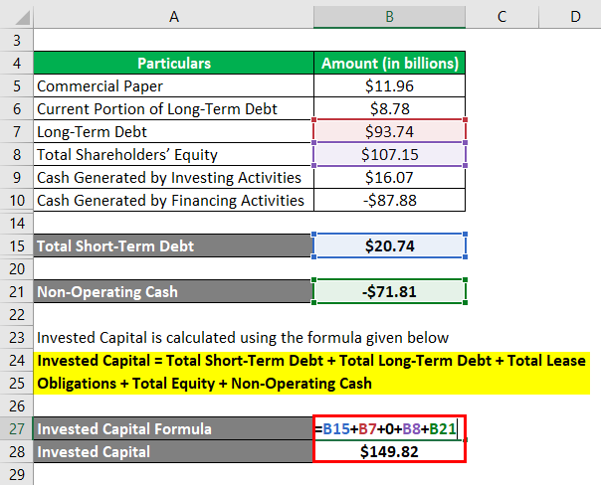Select column A header

pos(173,16)
